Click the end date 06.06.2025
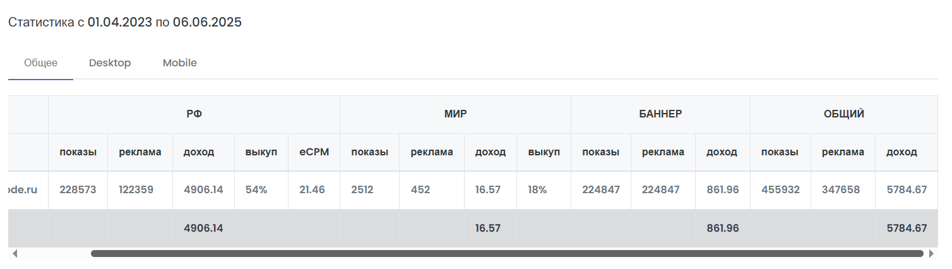The height and width of the screenshot is (269, 952). click(207, 23)
